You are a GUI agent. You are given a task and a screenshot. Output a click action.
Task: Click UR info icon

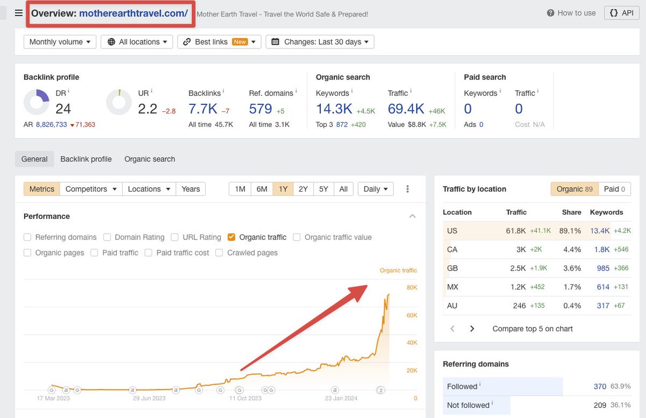coord(152,92)
